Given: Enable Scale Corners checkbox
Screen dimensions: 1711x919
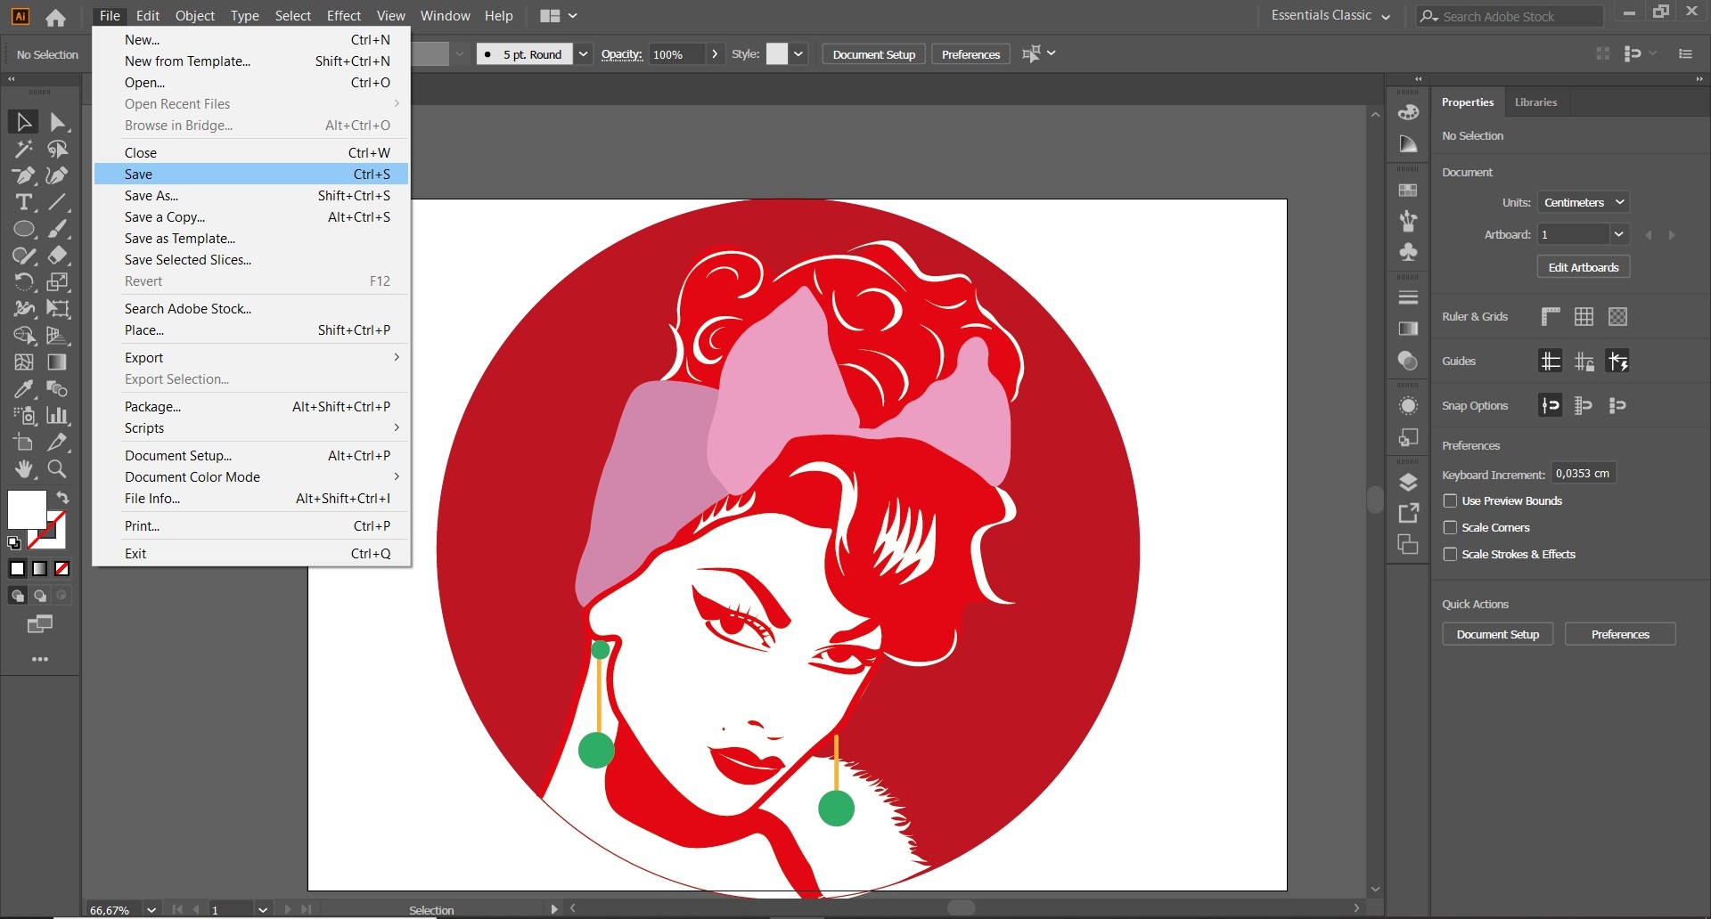Looking at the screenshot, I should coord(1450,527).
